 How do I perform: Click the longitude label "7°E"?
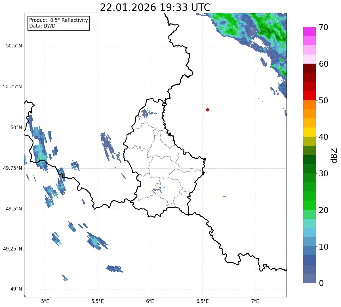pyautogui.click(x=255, y=301)
